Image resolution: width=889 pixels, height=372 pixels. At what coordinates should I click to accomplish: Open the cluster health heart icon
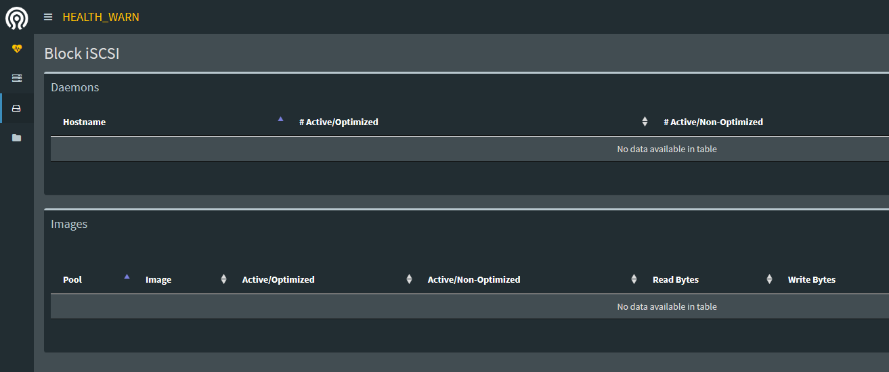17,49
